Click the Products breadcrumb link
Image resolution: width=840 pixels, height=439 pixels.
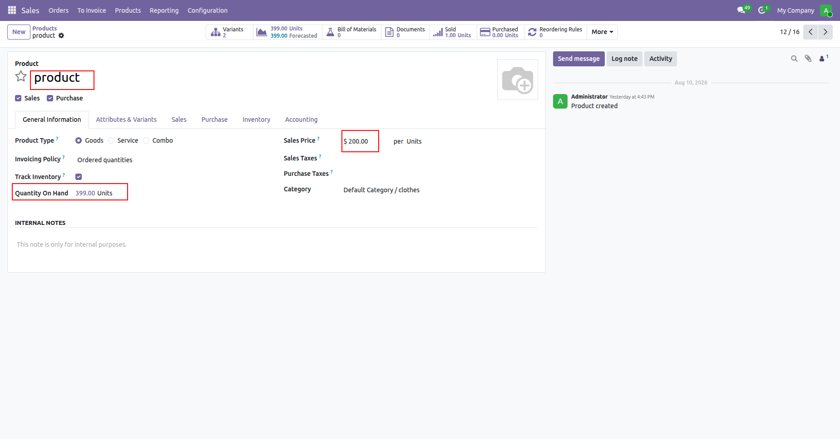(x=44, y=28)
